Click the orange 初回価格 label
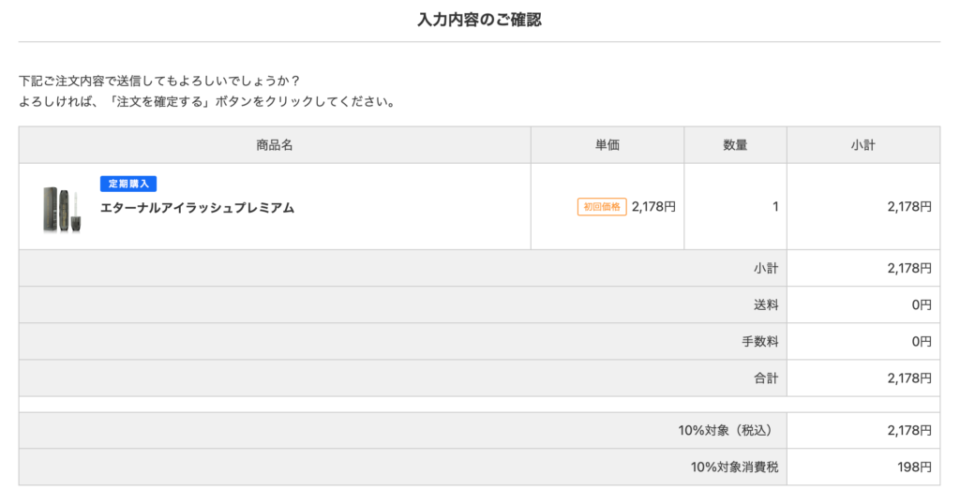This screenshot has height=504, width=960. coord(601,207)
